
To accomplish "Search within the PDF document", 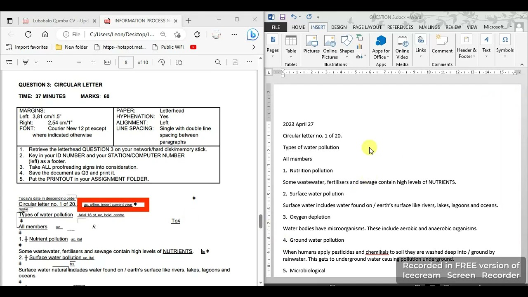I will click(218, 62).
